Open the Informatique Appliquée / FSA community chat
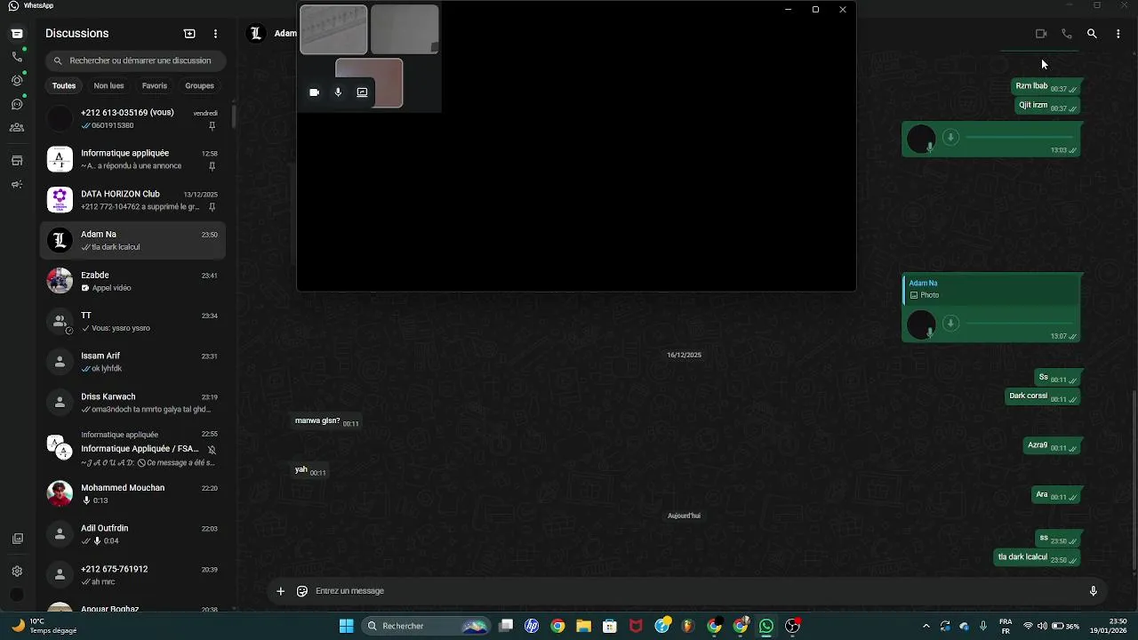 (132, 448)
